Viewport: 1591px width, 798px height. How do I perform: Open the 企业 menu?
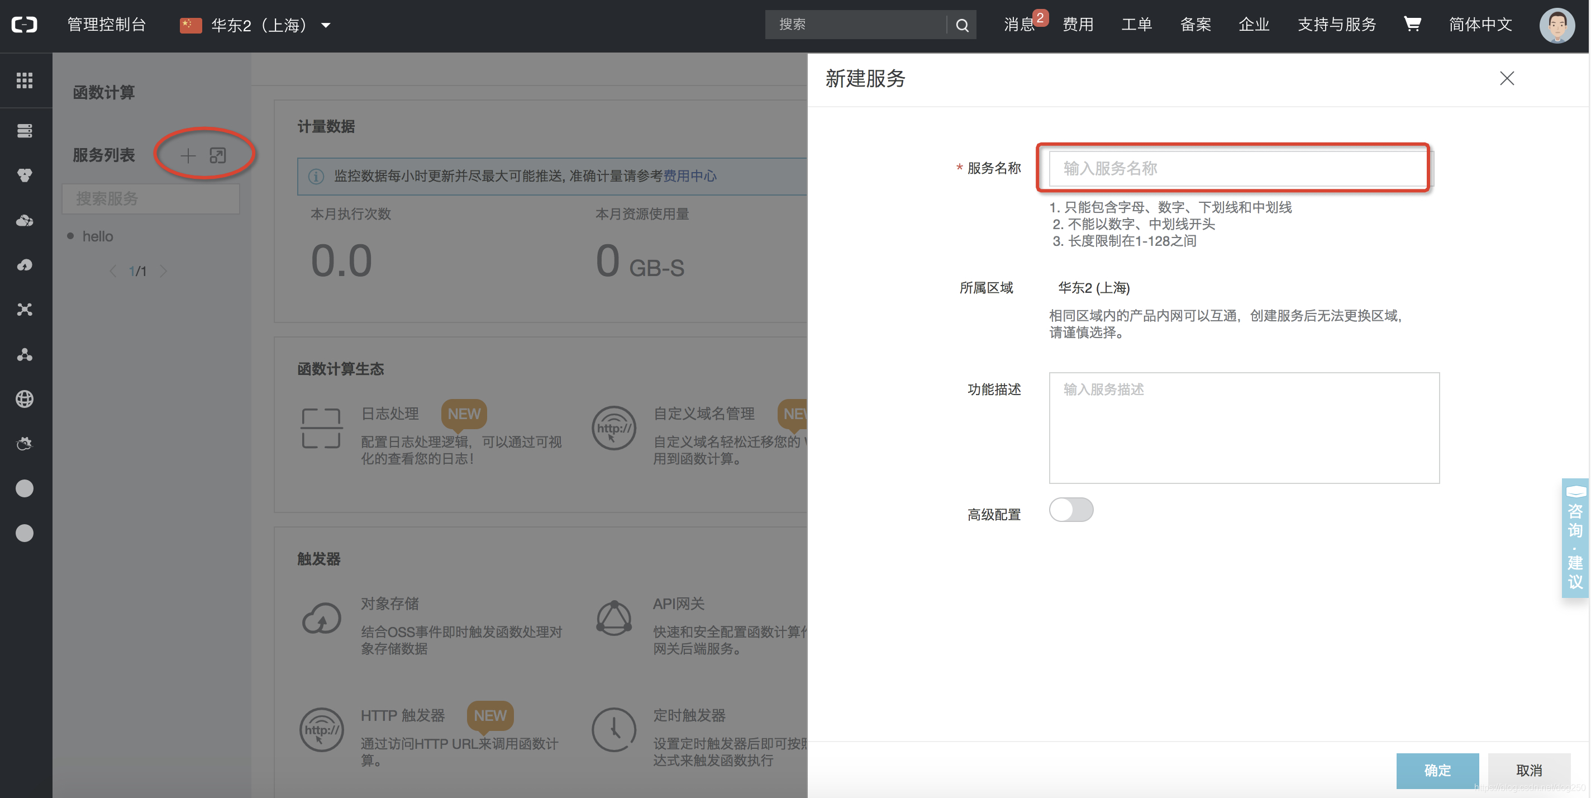[x=1254, y=25]
